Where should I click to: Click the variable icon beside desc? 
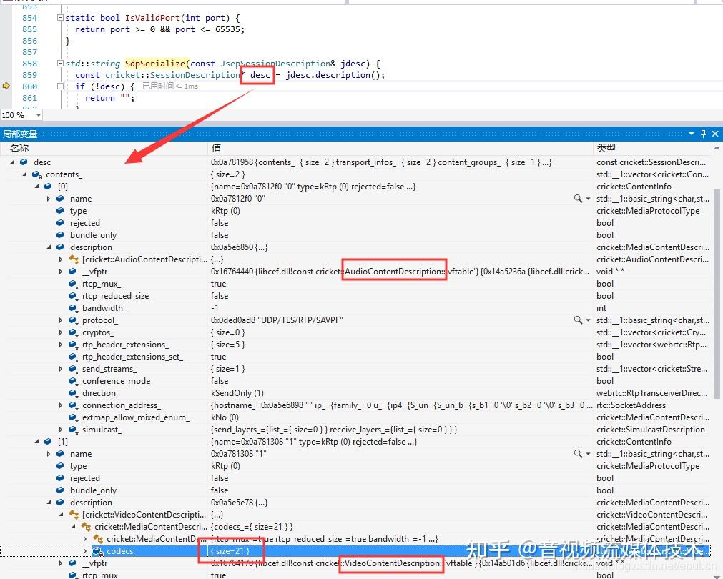point(24,162)
